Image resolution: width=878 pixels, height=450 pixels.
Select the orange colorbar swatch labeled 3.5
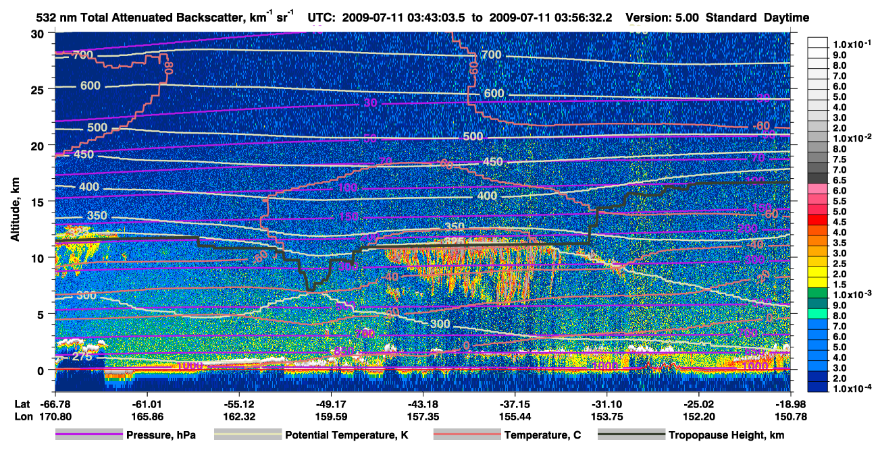click(819, 241)
